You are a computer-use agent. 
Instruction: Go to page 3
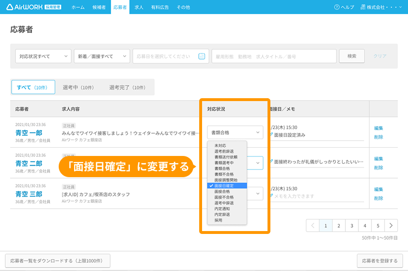[352, 225]
